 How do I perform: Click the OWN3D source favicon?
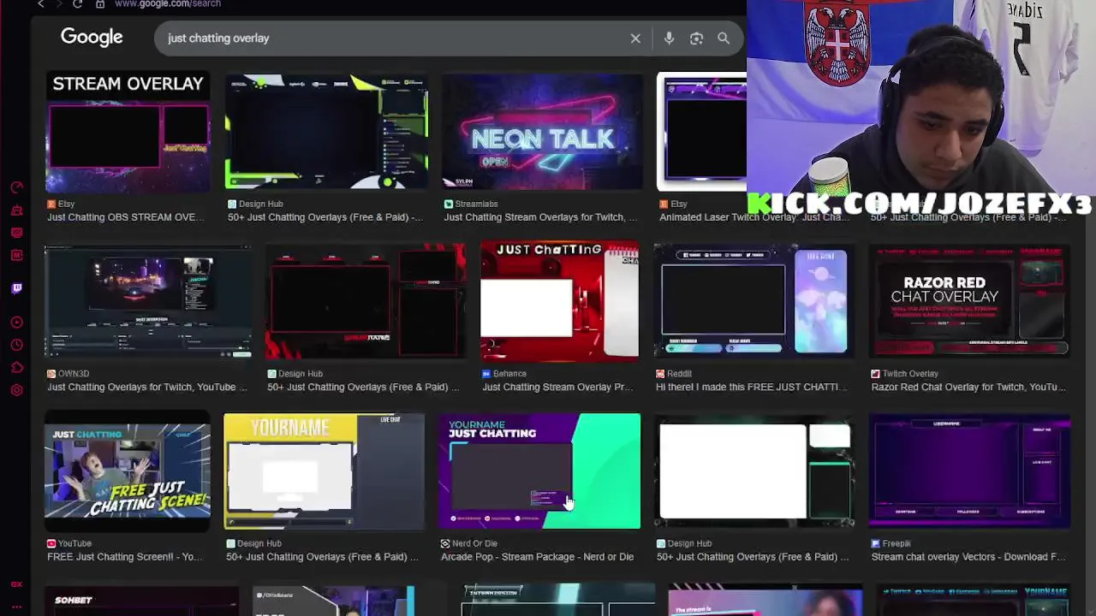tap(51, 374)
